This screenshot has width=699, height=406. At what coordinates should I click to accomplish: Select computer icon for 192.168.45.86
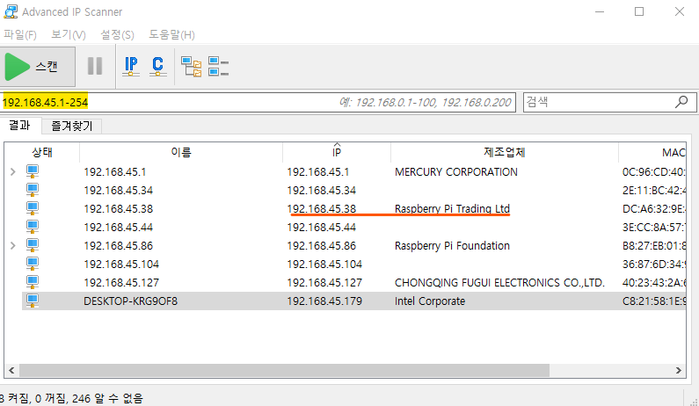tap(33, 245)
